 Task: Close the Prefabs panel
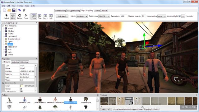(x=98, y=95)
